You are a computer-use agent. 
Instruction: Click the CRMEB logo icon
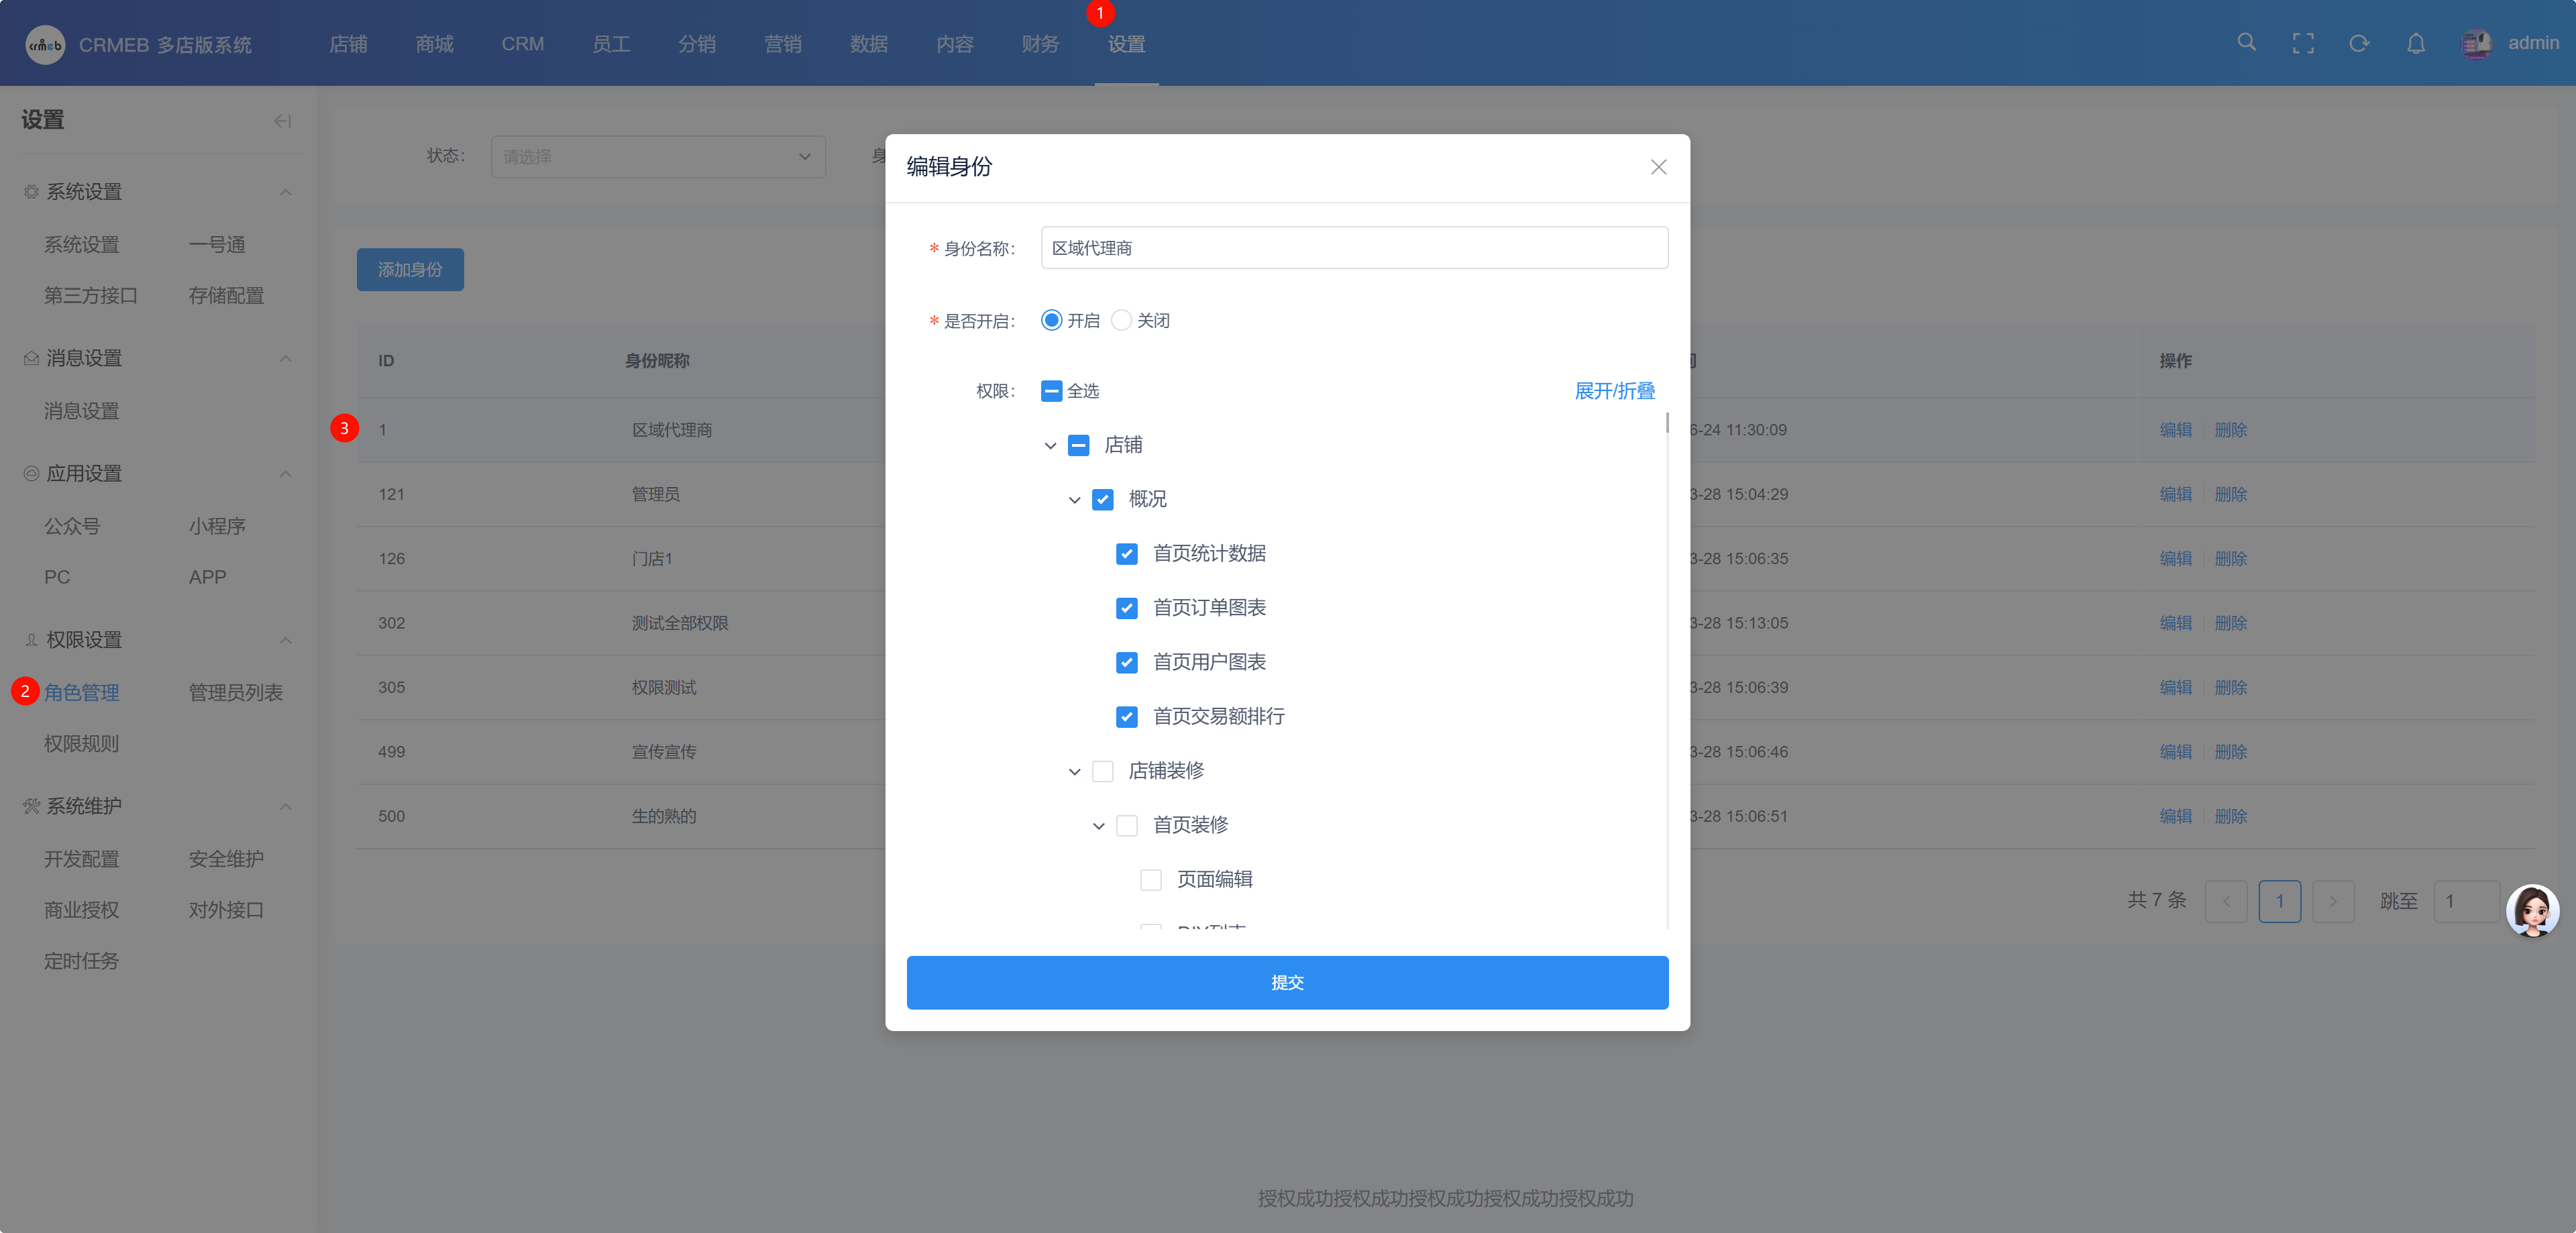(x=45, y=44)
